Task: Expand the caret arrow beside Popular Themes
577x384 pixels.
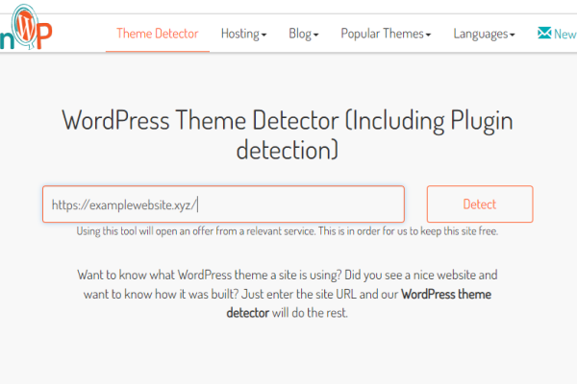Action: click(429, 36)
